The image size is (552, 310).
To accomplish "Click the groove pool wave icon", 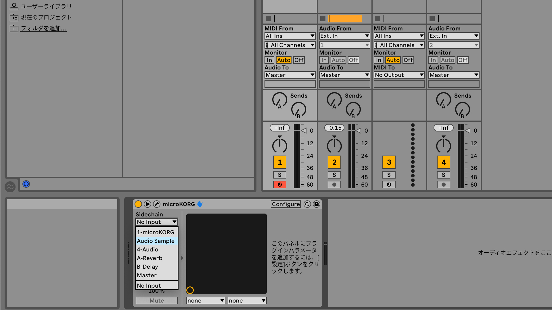I will coord(10,187).
